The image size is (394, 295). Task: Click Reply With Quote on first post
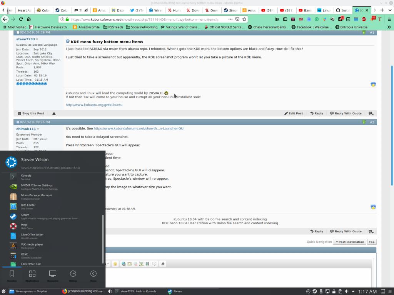(346, 113)
